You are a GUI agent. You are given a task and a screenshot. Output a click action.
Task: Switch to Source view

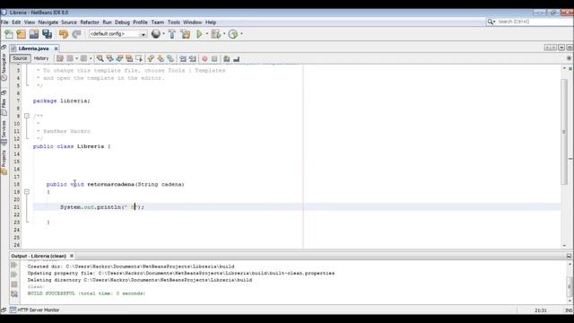(20, 58)
